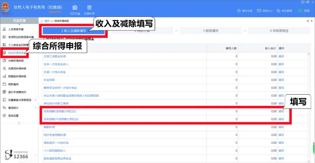The height and width of the screenshot is (163, 315).
Task: Open 税款缴纳 in the sidebar
Action: [13, 84]
